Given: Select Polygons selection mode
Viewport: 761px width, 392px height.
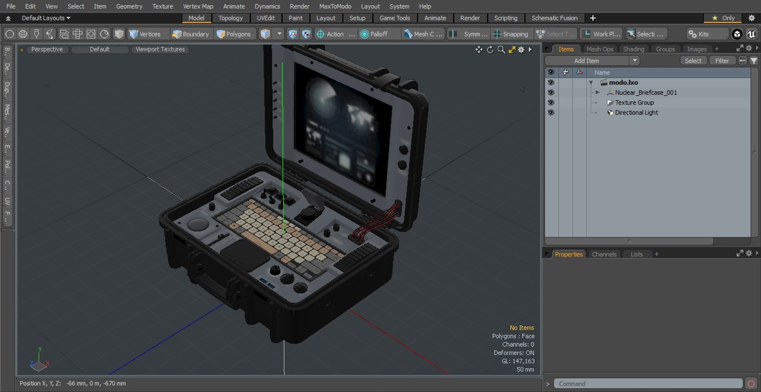Looking at the screenshot, I should [234, 34].
